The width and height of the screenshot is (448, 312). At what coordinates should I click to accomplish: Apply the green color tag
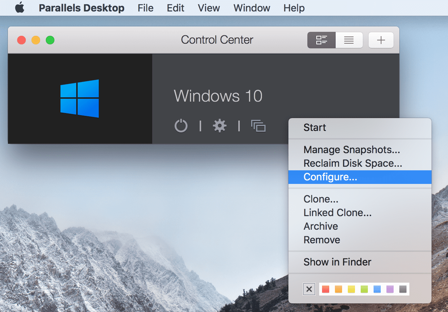[x=364, y=289]
